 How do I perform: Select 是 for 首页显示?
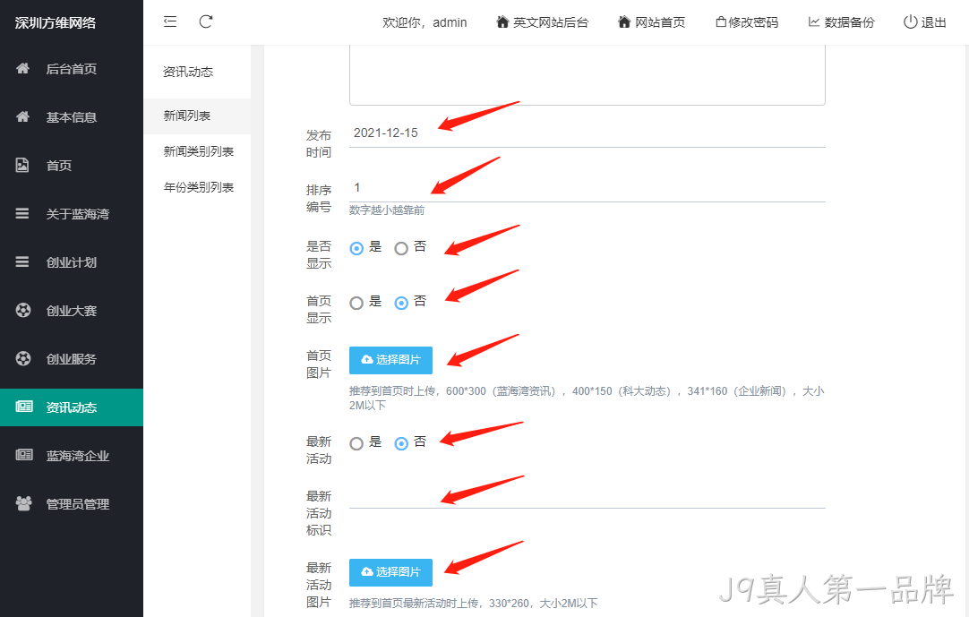tap(356, 303)
